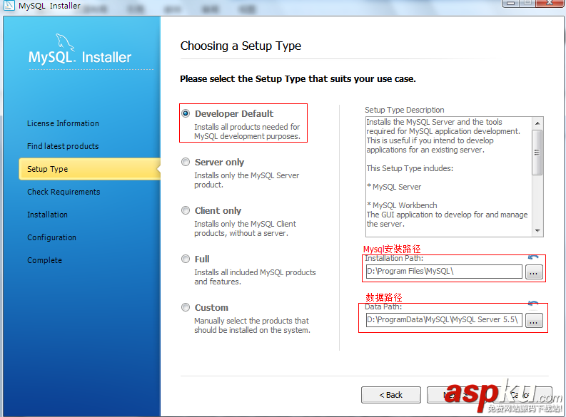Open the Check Requirements step
566x417 pixels.
(x=64, y=192)
